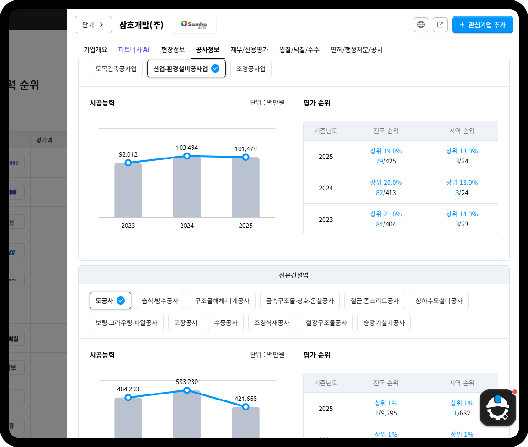
Task: Select the 공사정보 tab
Action: click(208, 49)
